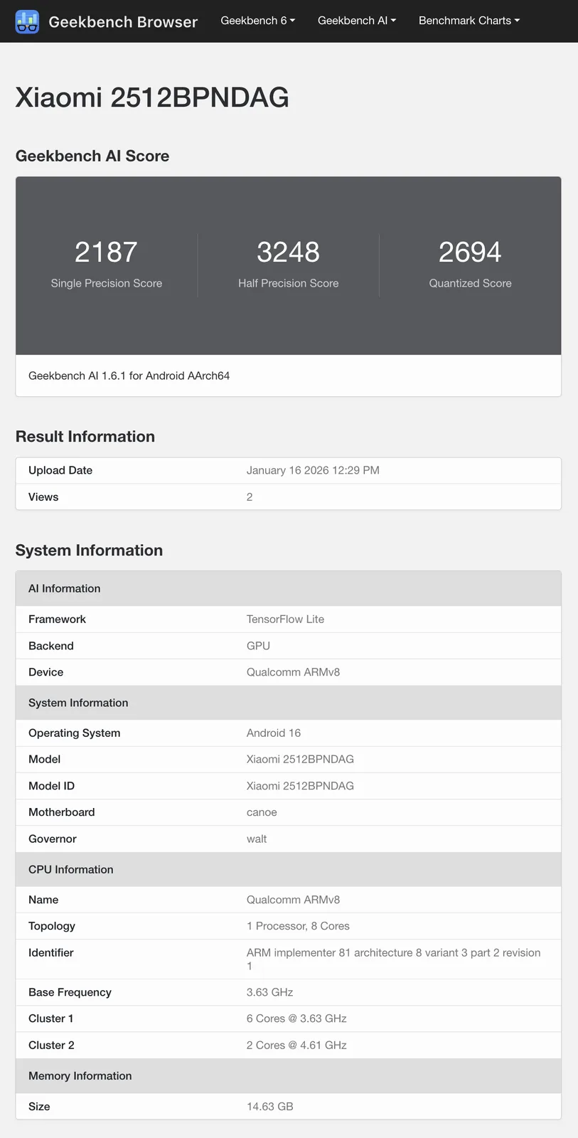Expand the Geekbench 6 dropdown menu
Screen dimensions: 578x1138
[x=257, y=21]
